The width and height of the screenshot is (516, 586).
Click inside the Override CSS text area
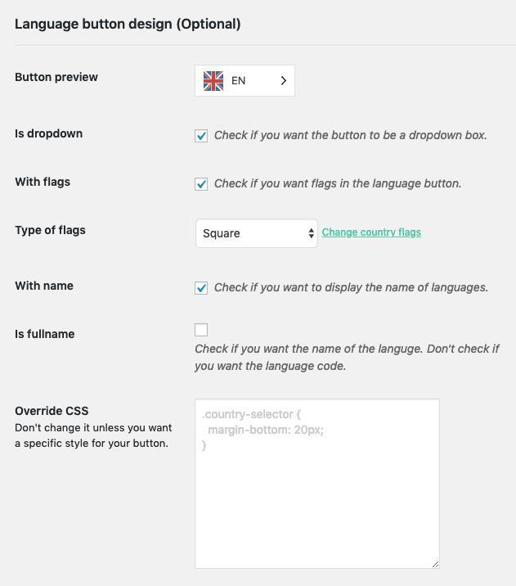[x=316, y=491]
